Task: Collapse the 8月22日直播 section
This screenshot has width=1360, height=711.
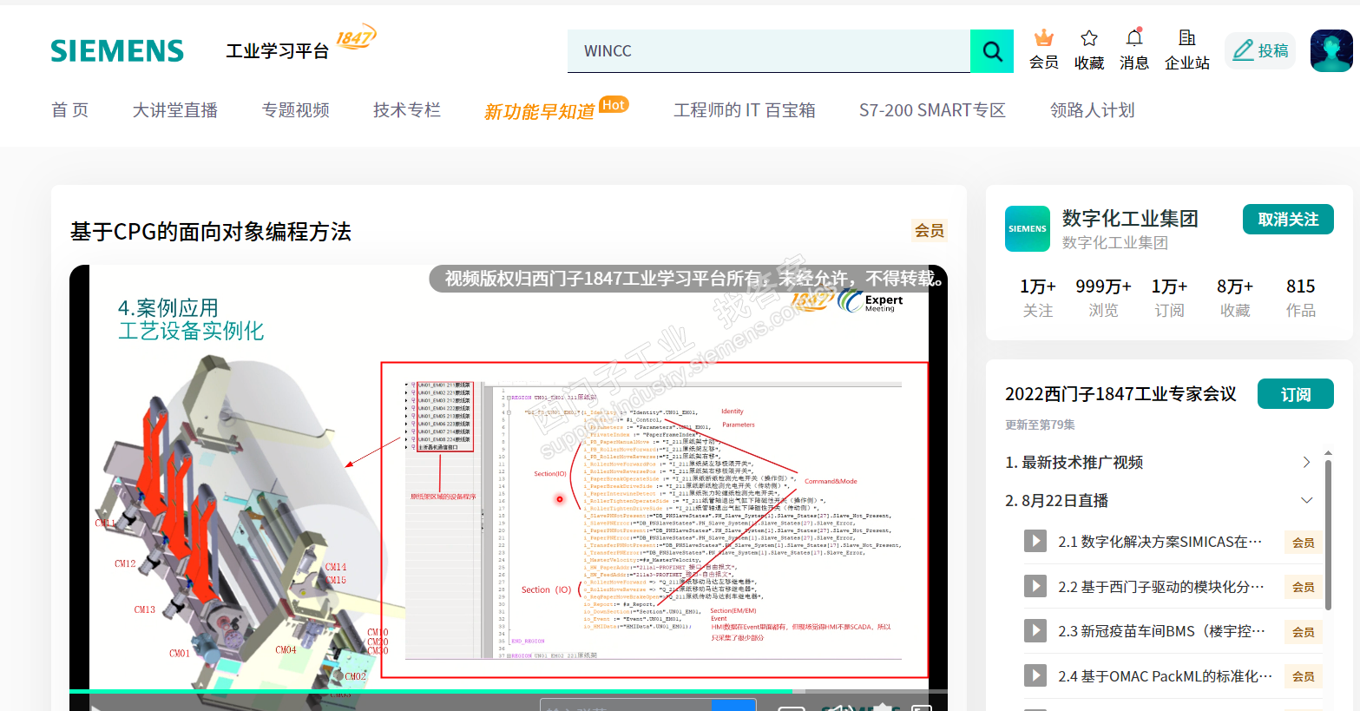Action: tap(1306, 500)
